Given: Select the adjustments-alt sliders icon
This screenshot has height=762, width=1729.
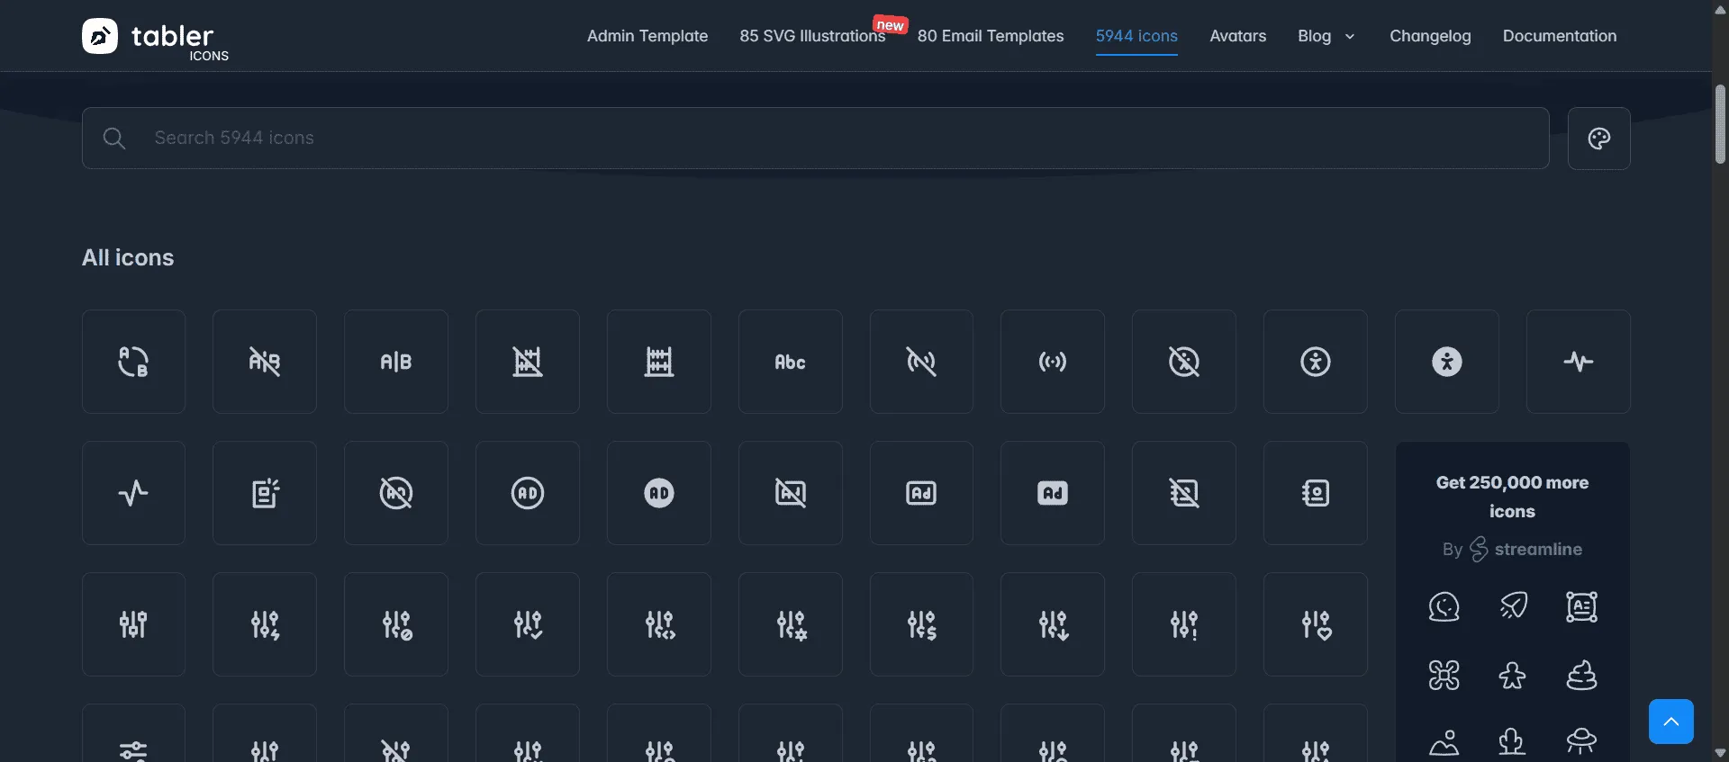Looking at the screenshot, I should 133,624.
